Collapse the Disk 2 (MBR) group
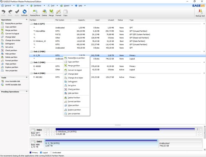 click(x=204, y=51)
